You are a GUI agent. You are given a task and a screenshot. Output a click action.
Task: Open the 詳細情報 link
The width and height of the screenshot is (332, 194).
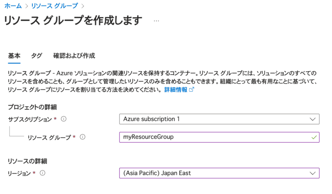[176, 90]
